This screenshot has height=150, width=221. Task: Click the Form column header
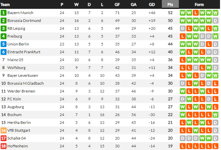click(x=199, y=5)
